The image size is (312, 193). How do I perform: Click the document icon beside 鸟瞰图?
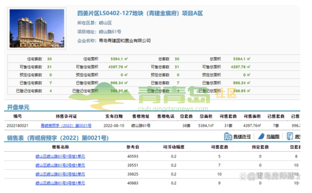tap(290, 136)
